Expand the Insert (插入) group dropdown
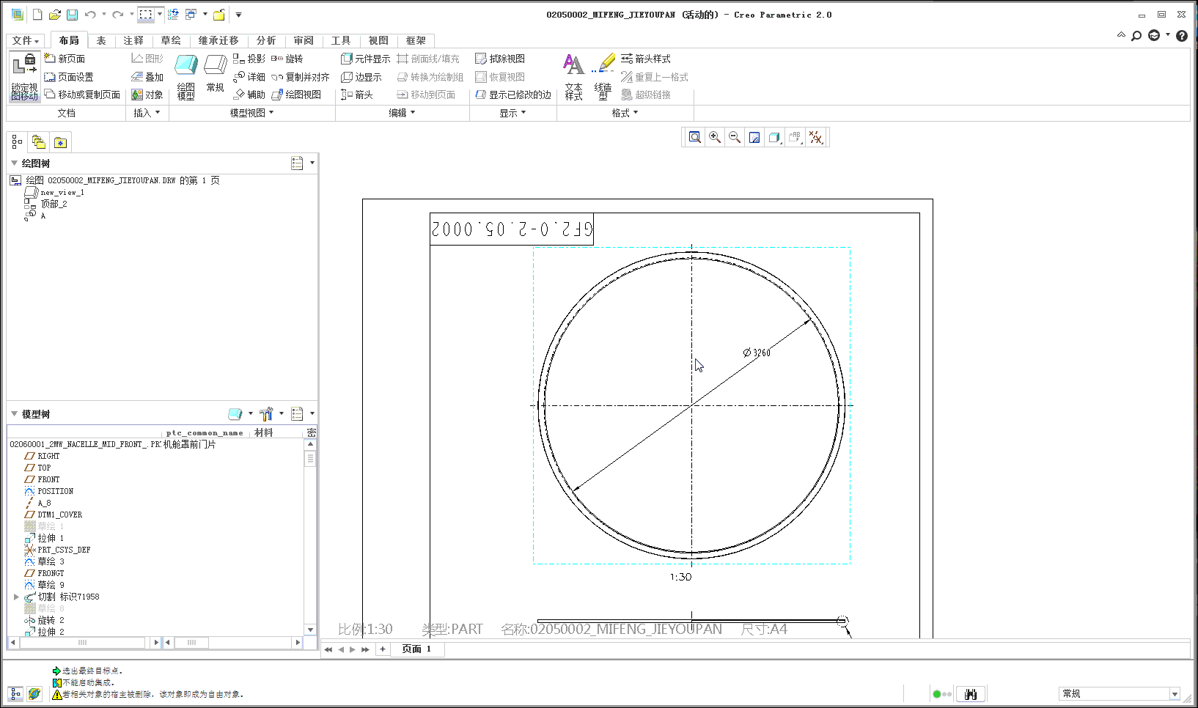This screenshot has height=708, width=1198. tap(147, 113)
